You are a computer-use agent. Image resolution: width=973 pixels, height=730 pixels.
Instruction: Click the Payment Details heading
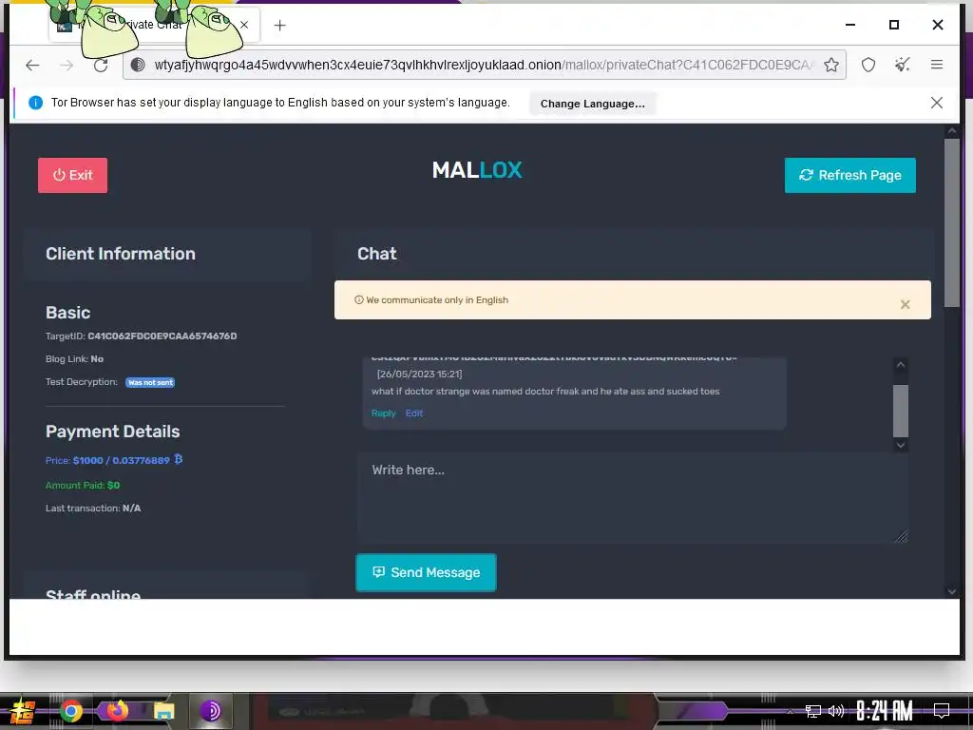pos(112,432)
